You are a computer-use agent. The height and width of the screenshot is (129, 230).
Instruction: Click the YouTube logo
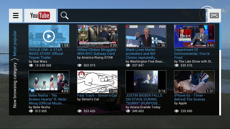pos(40,16)
